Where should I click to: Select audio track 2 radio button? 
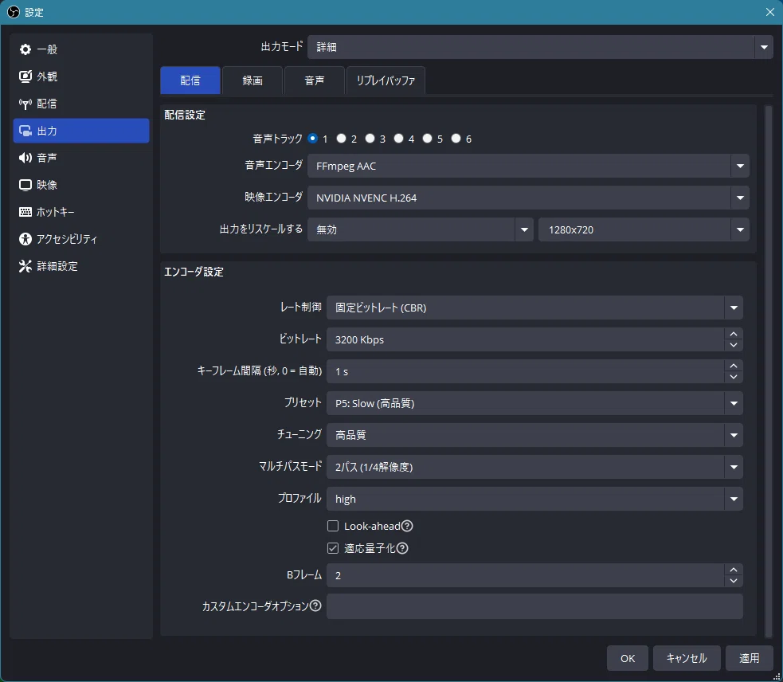point(341,139)
